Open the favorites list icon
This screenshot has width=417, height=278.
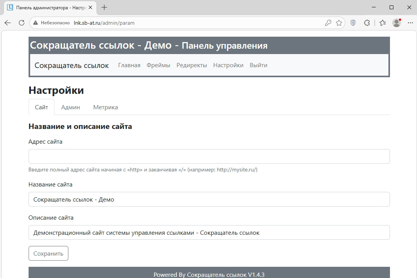click(382, 23)
